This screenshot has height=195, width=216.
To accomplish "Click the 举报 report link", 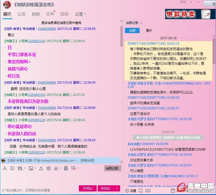I will (x=183, y=2).
